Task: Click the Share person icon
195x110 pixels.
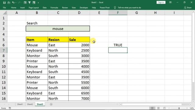Action: point(185,8)
